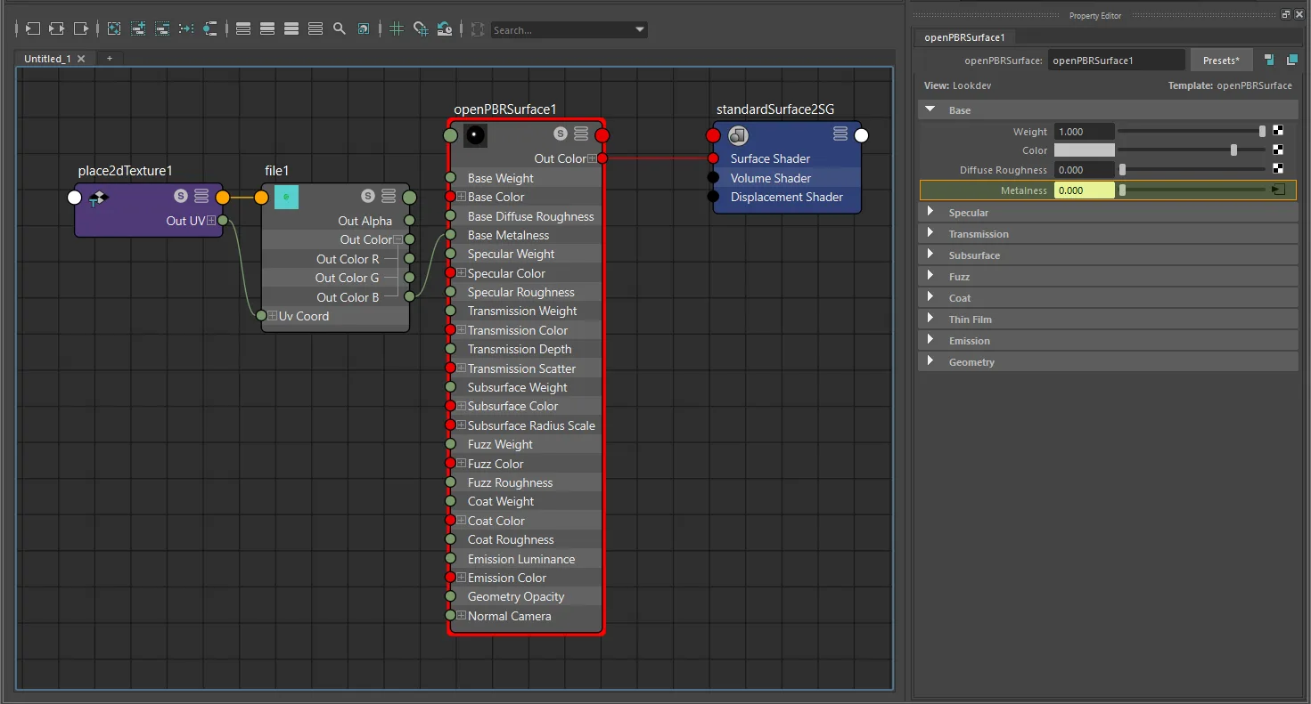Expand the Specular Color attribute

462,273
